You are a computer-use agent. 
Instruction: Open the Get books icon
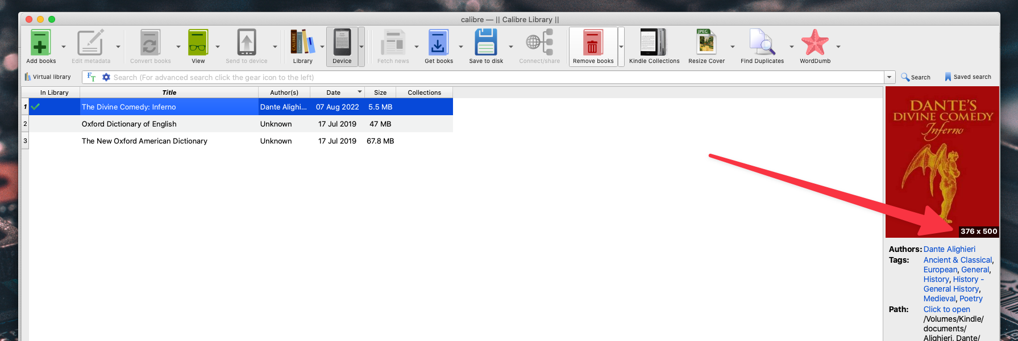[x=438, y=43]
